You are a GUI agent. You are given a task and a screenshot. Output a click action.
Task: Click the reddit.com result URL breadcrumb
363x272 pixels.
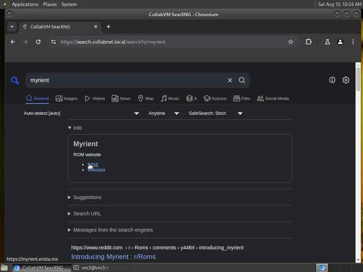(x=157, y=248)
